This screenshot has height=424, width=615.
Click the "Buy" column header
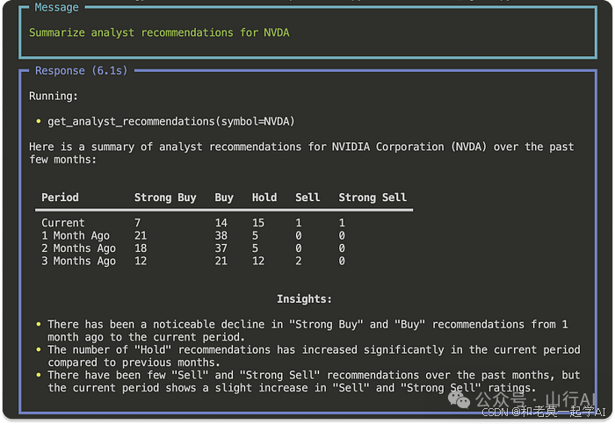(224, 198)
